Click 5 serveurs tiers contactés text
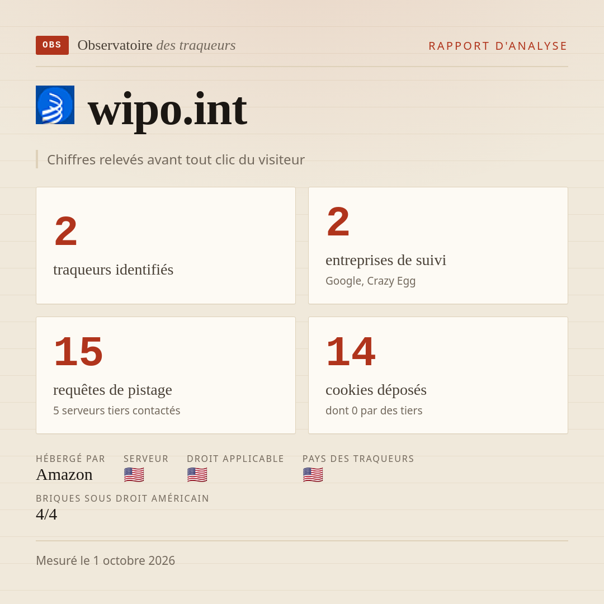 click(x=117, y=410)
